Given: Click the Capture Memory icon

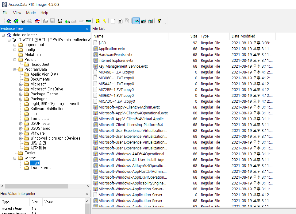Looking at the screenshot, I should click(88, 21).
